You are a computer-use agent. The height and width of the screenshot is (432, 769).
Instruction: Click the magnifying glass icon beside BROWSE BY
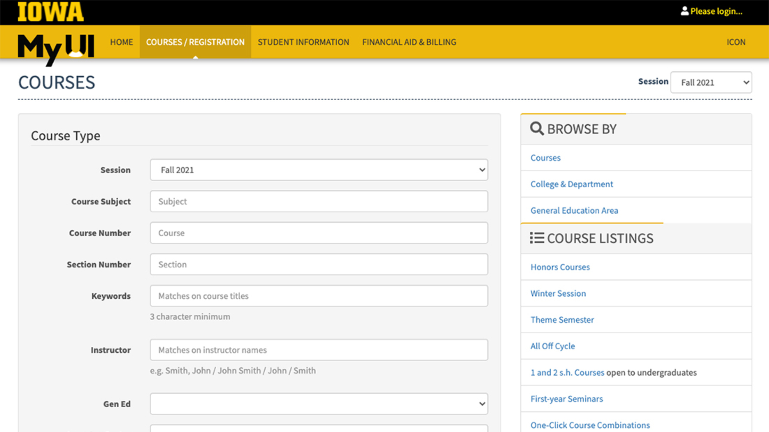point(536,129)
